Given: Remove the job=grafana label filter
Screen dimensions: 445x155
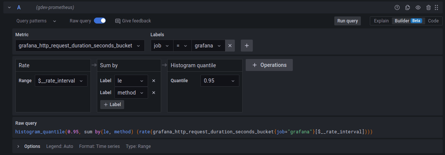Looking at the screenshot, I should coord(230,46).
